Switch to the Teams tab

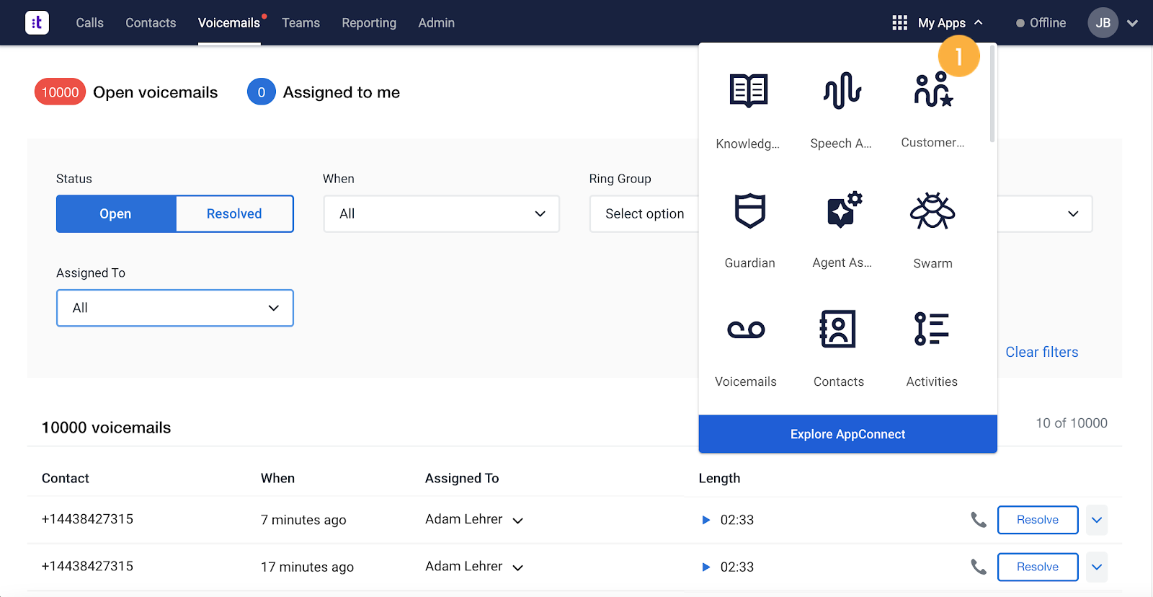(x=301, y=23)
